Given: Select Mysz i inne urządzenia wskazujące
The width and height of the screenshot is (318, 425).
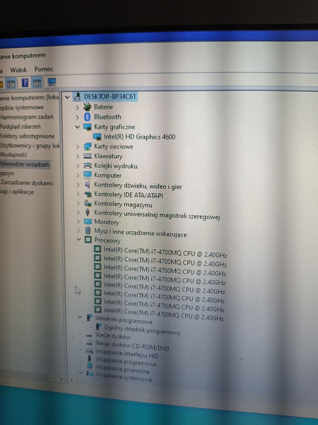Looking at the screenshot, I should (x=141, y=232).
